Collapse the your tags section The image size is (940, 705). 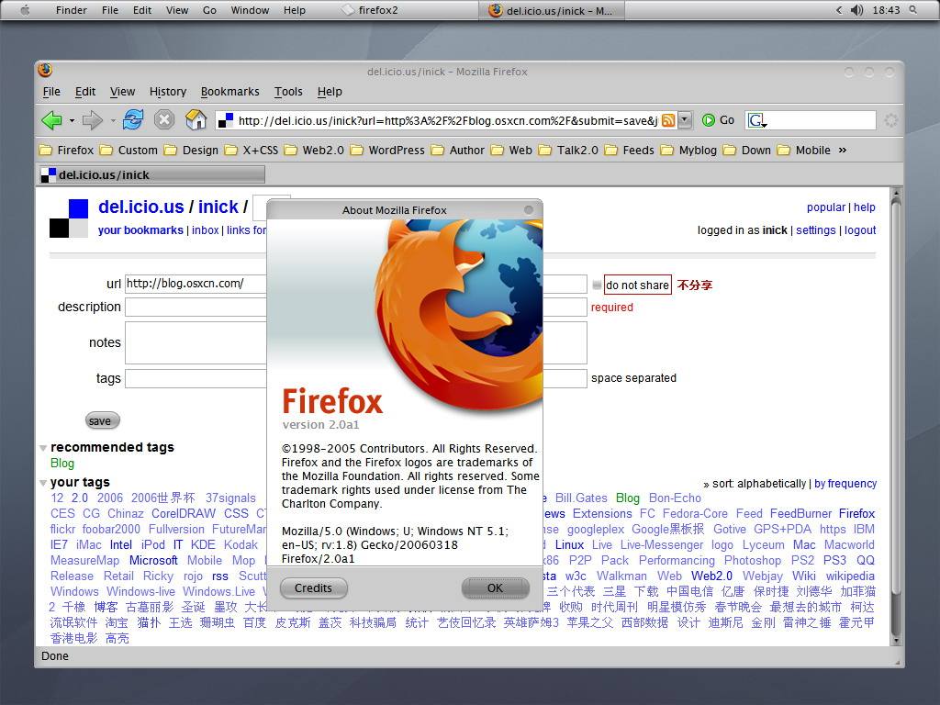[43, 483]
